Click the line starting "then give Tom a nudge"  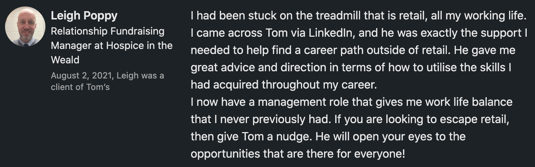click(328, 137)
